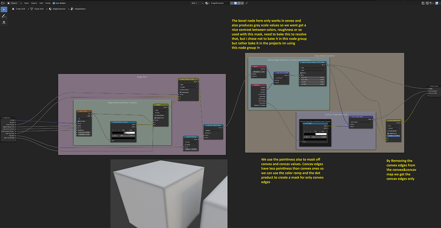
Task: Open the Slot 1 dropdown
Action: coord(196,3)
